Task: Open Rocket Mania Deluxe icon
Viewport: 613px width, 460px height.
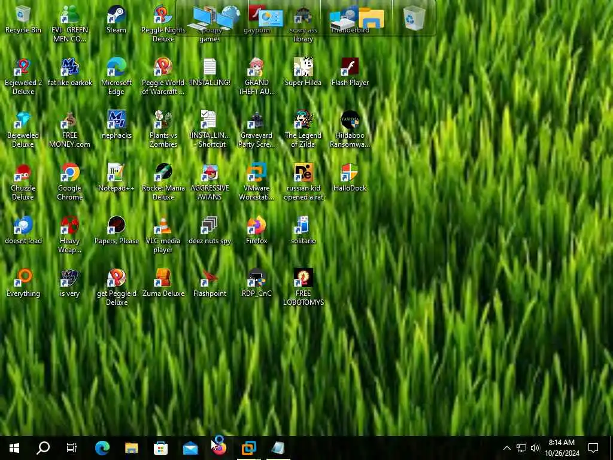Action: click(163, 182)
